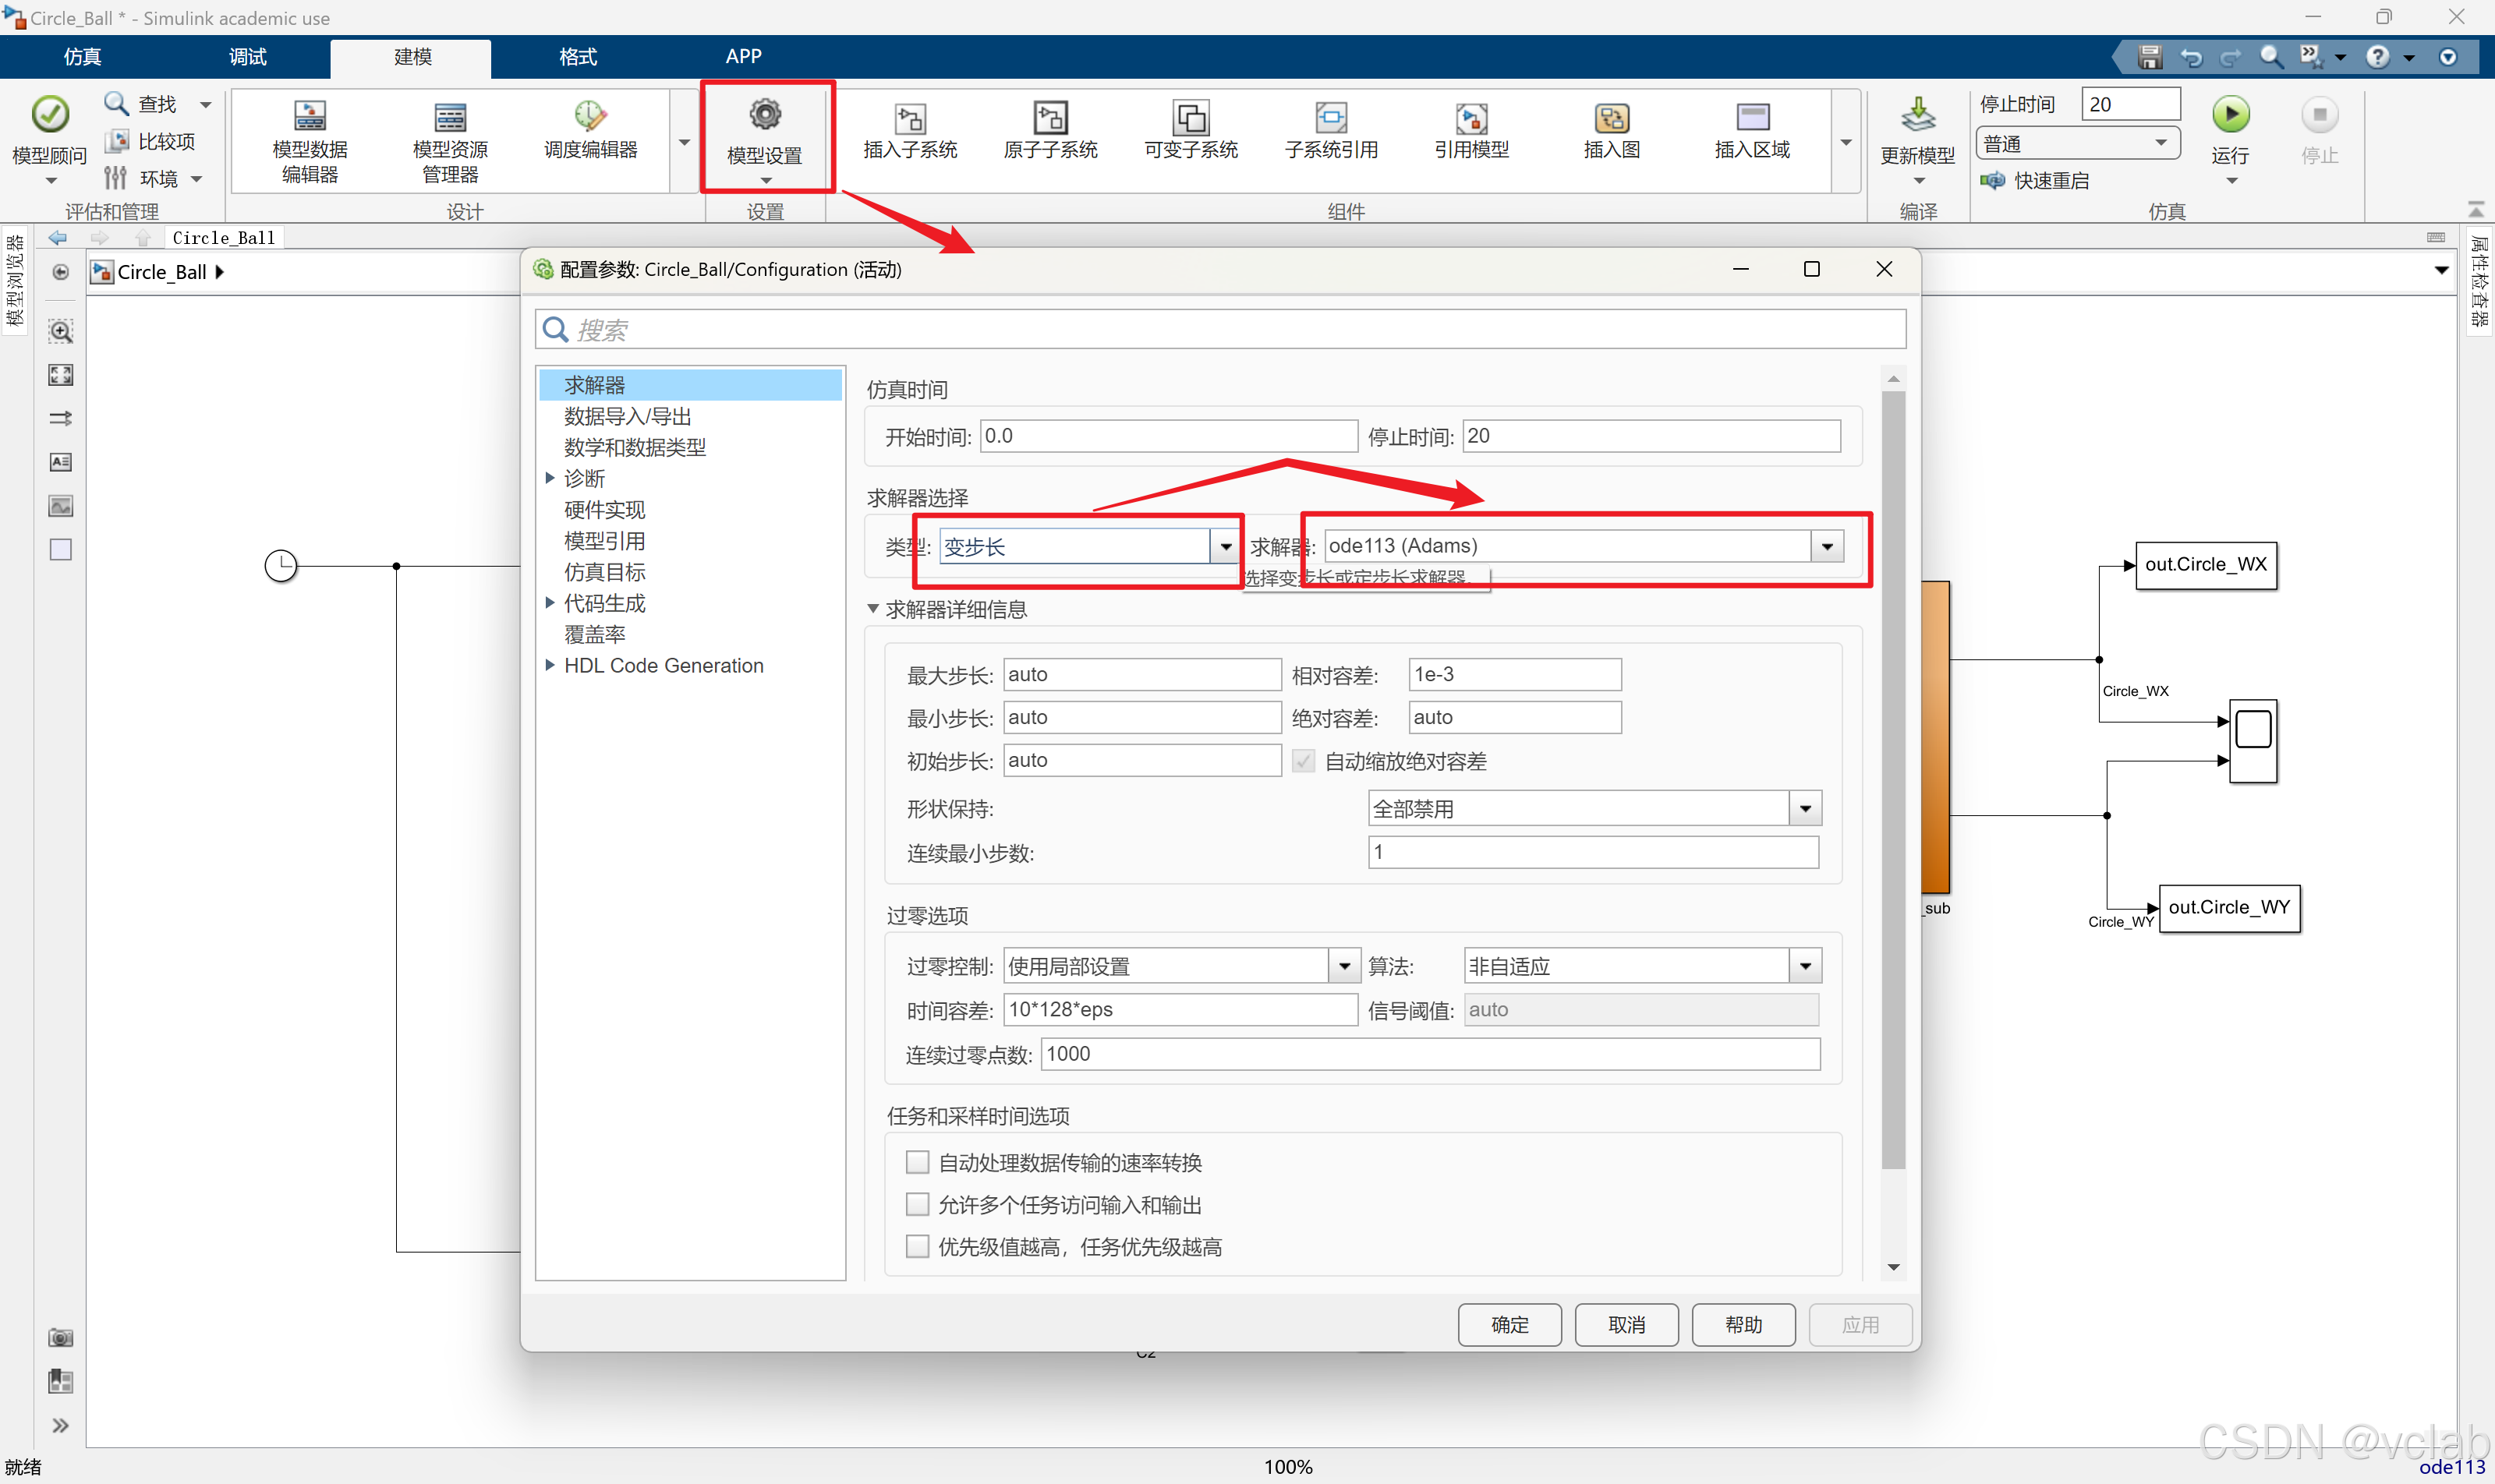Click the 引用模型 icon
The height and width of the screenshot is (1484, 2495).
point(1470,118)
